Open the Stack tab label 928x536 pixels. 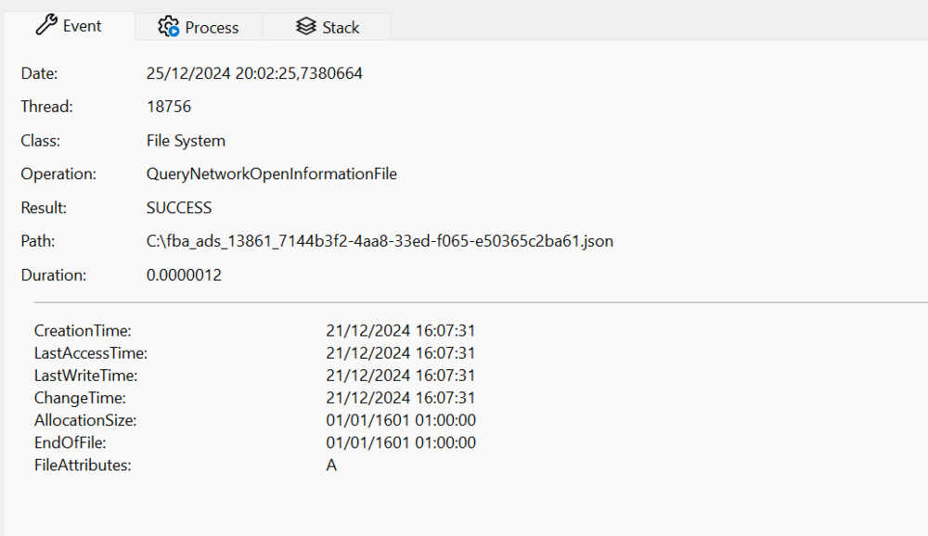click(x=341, y=28)
